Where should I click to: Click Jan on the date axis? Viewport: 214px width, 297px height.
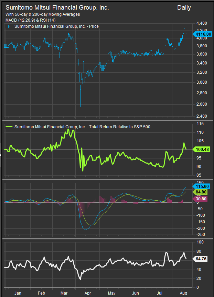[x=18, y=293]
